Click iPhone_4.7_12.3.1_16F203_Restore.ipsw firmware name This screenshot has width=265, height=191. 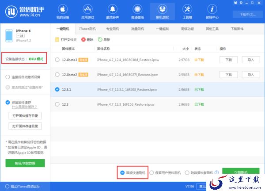tap(127, 89)
